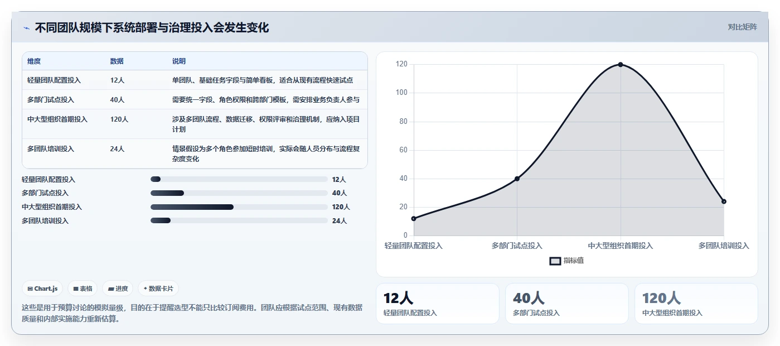
Task: Click the legend color box for 指标值
Action: (555, 261)
